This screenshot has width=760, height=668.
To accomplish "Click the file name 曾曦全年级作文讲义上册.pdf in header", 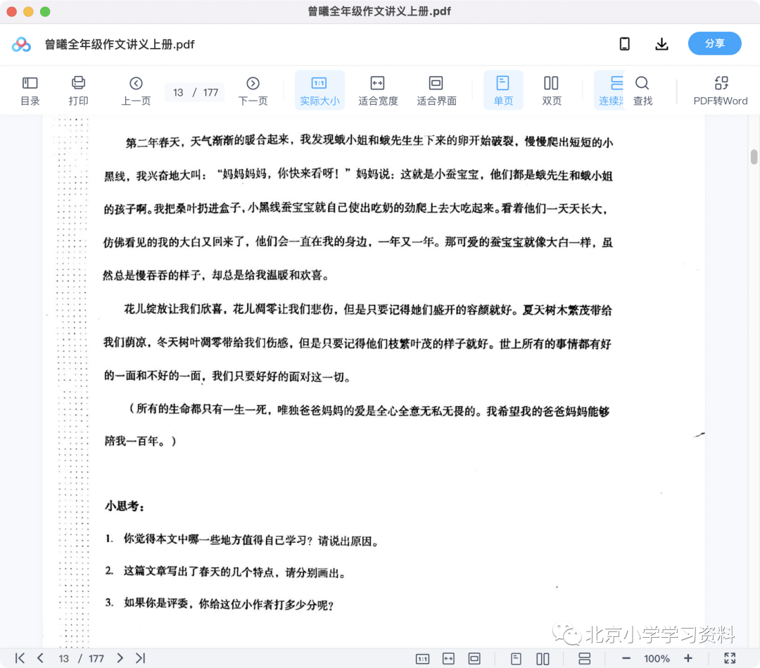I will click(x=120, y=44).
